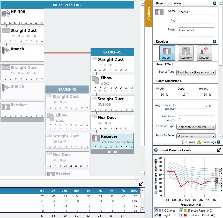Click the Branch #2 Elbow icon
223x218 pixels.
click(x=50, y=118)
